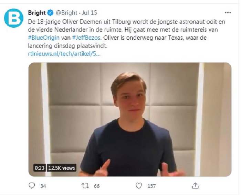Play the Oliver Daemen video
The image size is (241, 195).
click(130, 119)
